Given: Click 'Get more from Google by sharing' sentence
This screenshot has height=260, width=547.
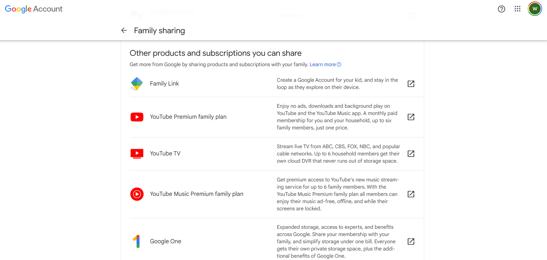Looking at the screenshot, I should [x=219, y=64].
